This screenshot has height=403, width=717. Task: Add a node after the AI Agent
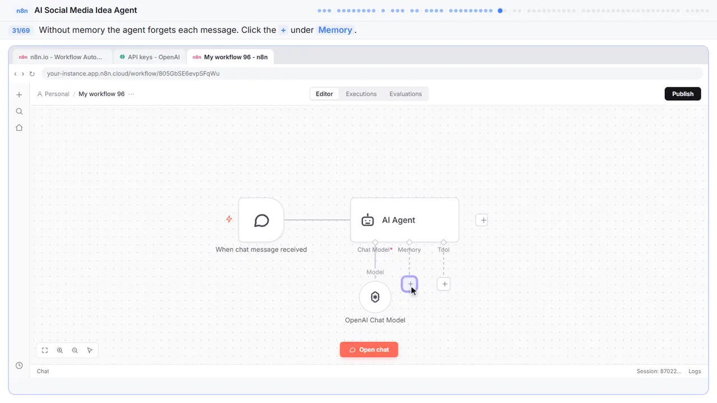pos(483,220)
